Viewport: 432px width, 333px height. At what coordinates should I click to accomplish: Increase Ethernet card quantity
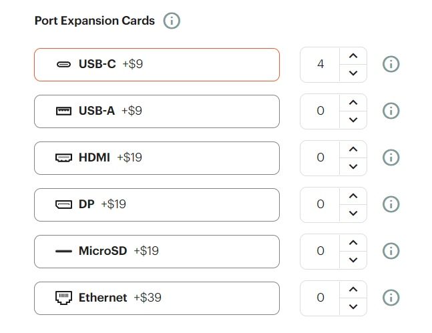(353, 289)
